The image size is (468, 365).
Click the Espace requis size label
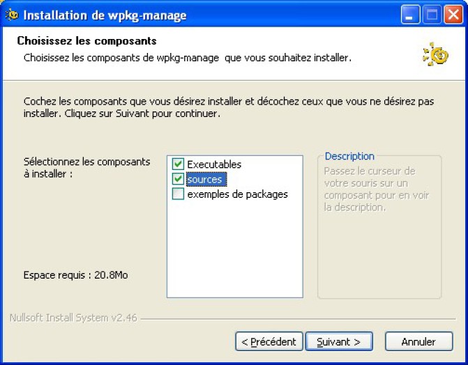pyautogui.click(x=76, y=275)
